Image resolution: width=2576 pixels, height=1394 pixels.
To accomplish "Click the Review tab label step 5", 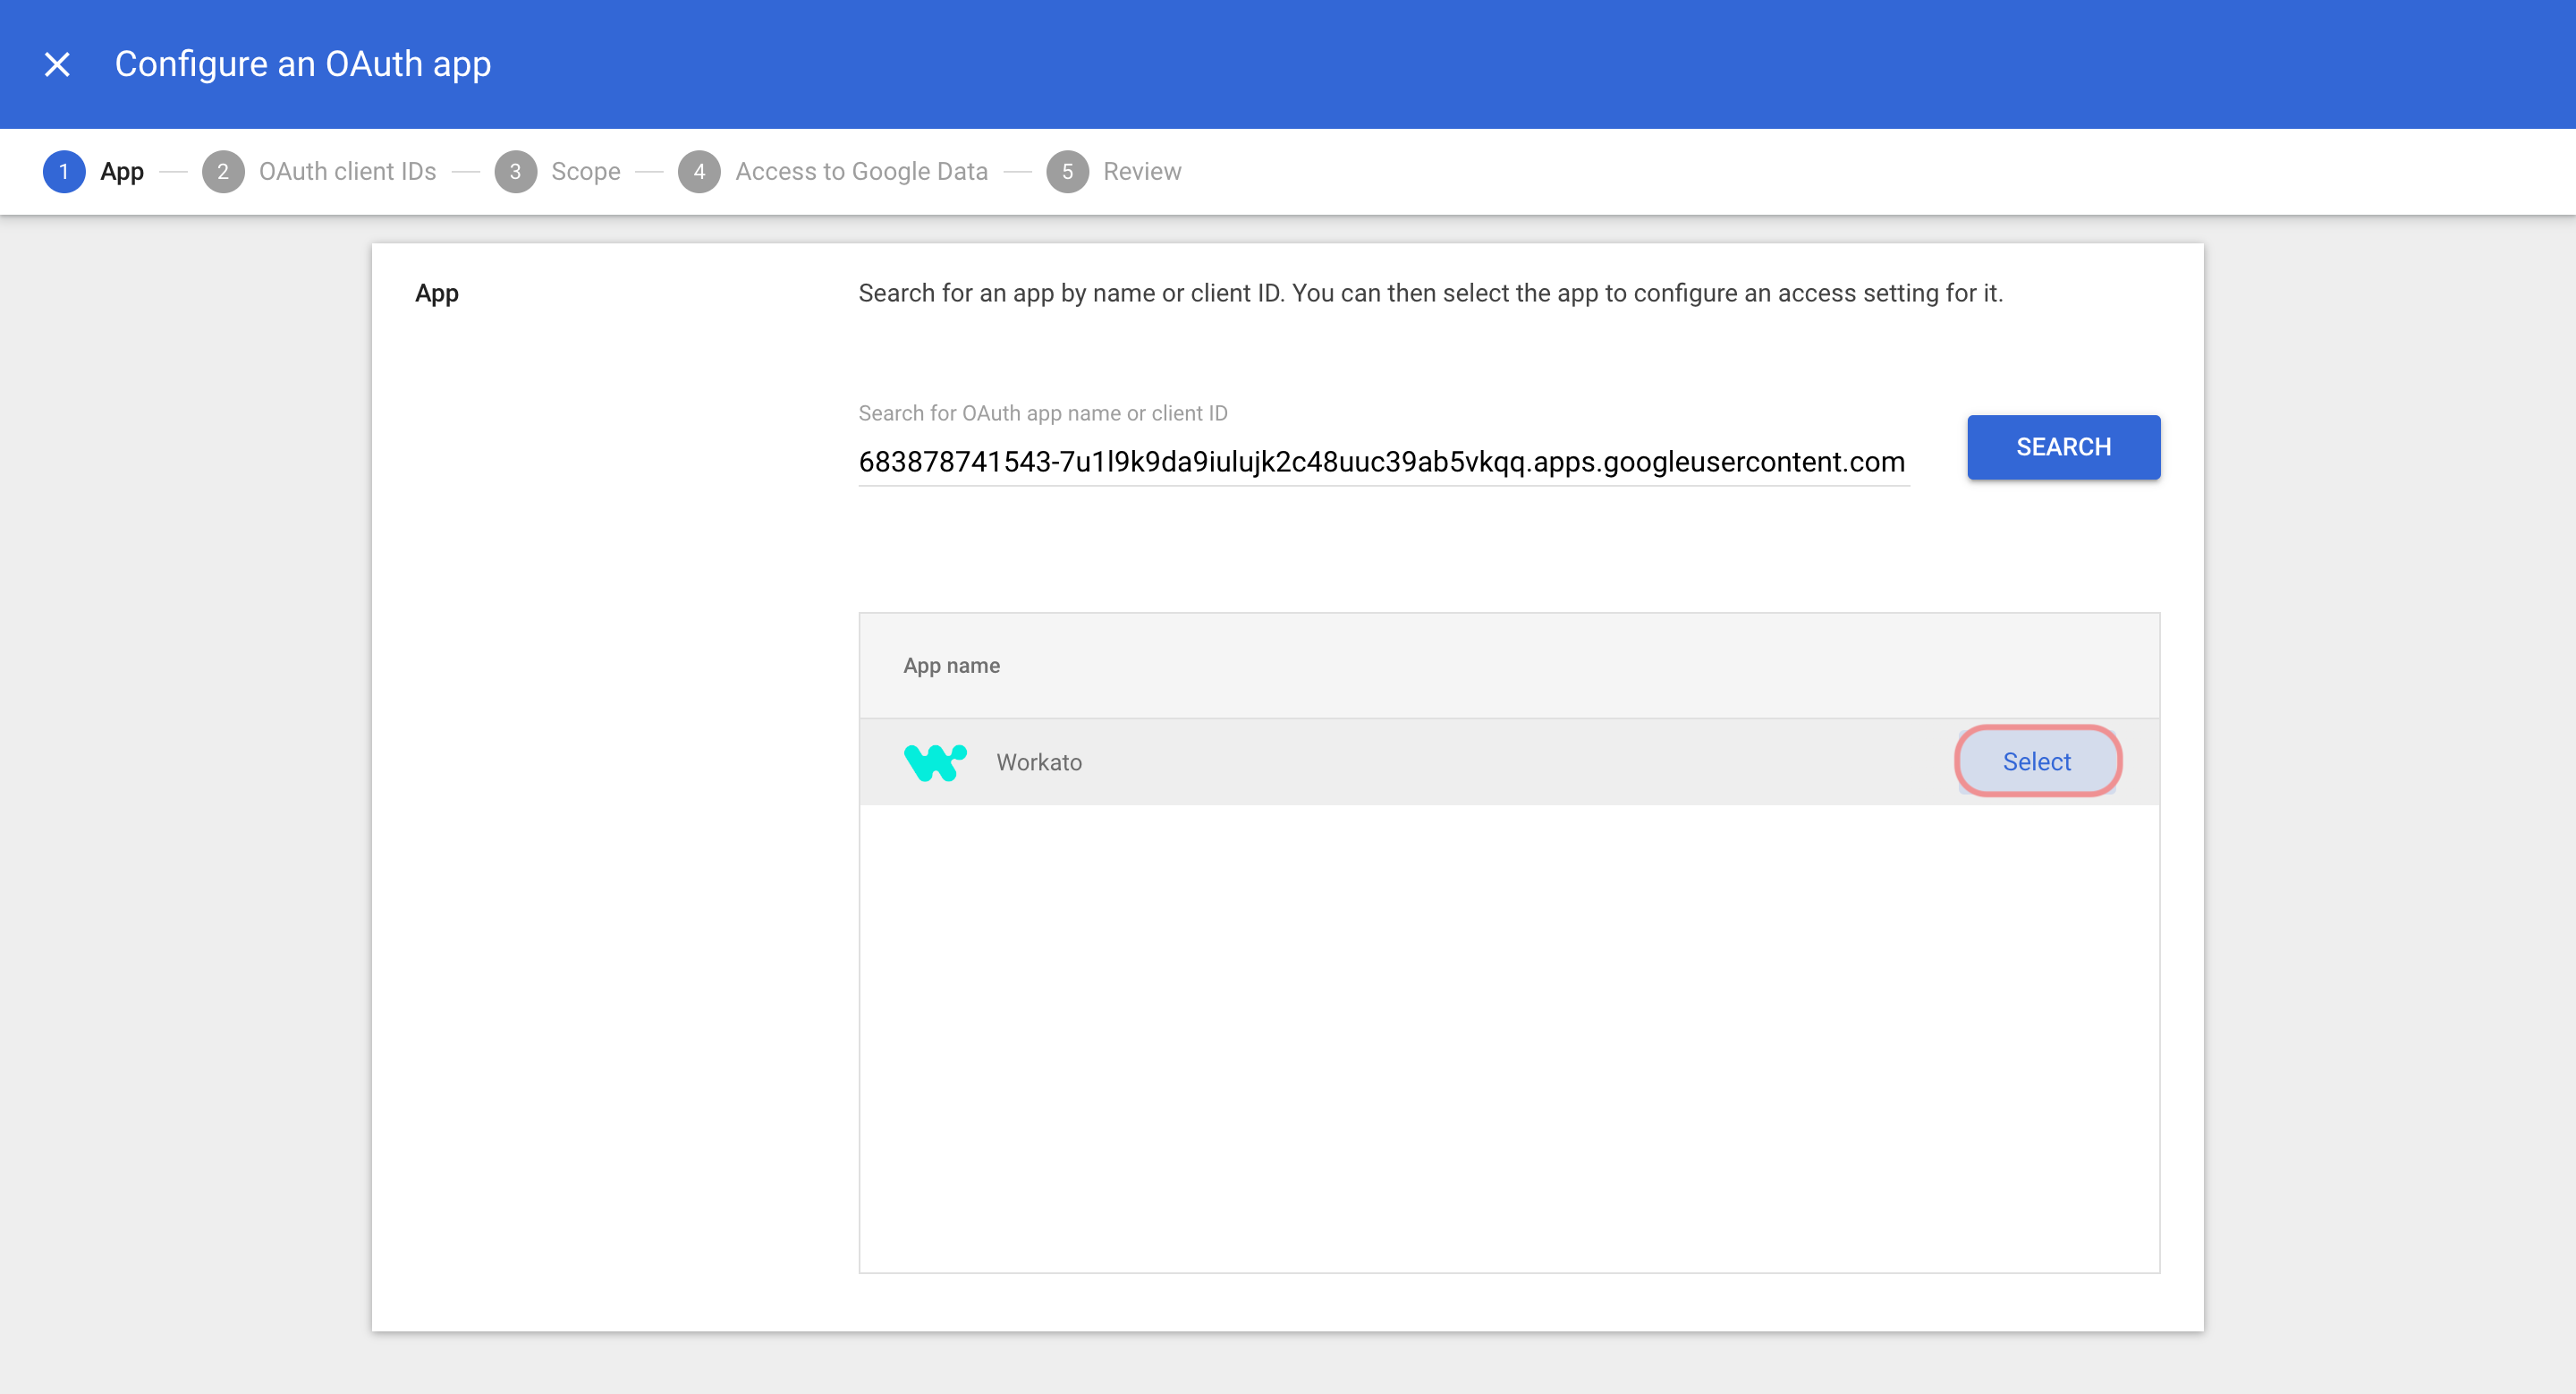I will coord(1140,170).
